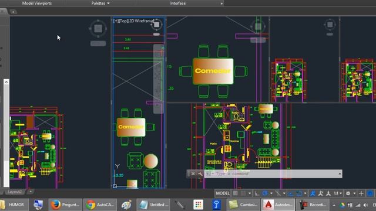The width and height of the screenshot is (376, 211).
Task: Switch to Chrome AutoCA... taskbar window
Action: click(100, 205)
